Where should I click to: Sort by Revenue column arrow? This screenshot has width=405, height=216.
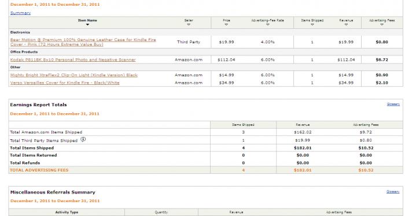pyautogui.click(x=346, y=25)
